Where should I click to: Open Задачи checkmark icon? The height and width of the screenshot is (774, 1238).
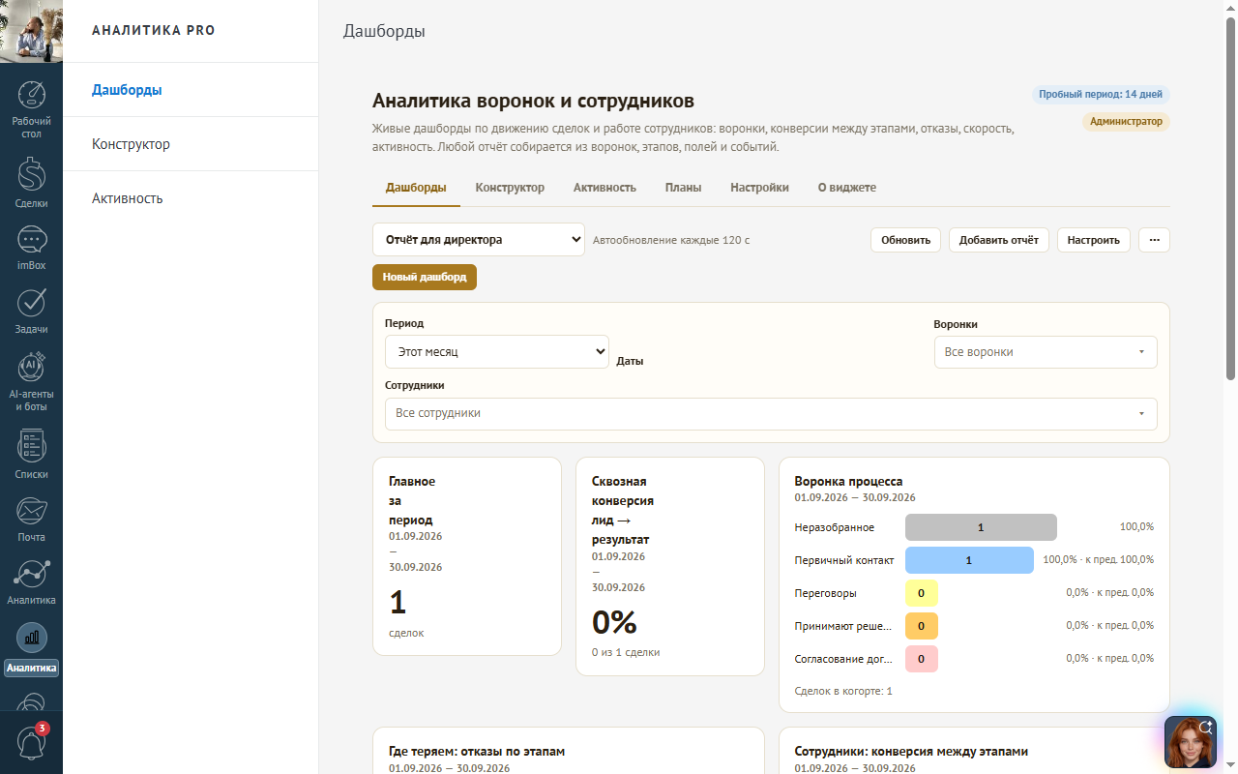[x=32, y=303]
